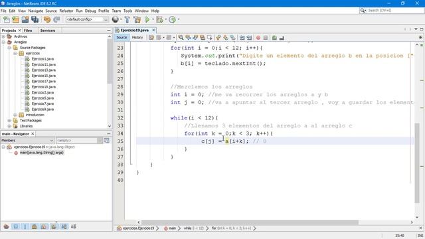The height and width of the screenshot is (239, 425).
Task: Click the Shift Line Left icon
Action: tap(242, 38)
